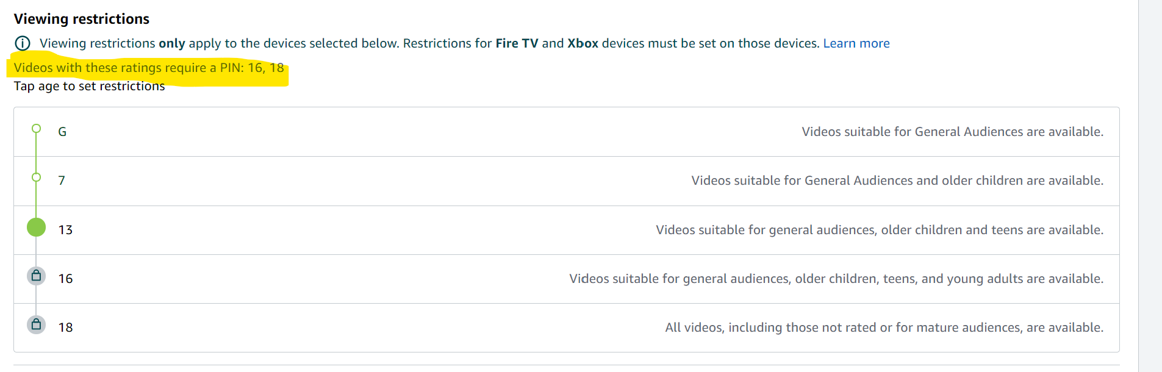The height and width of the screenshot is (372, 1162).
Task: Click the "13" age rating label
Action: click(65, 230)
